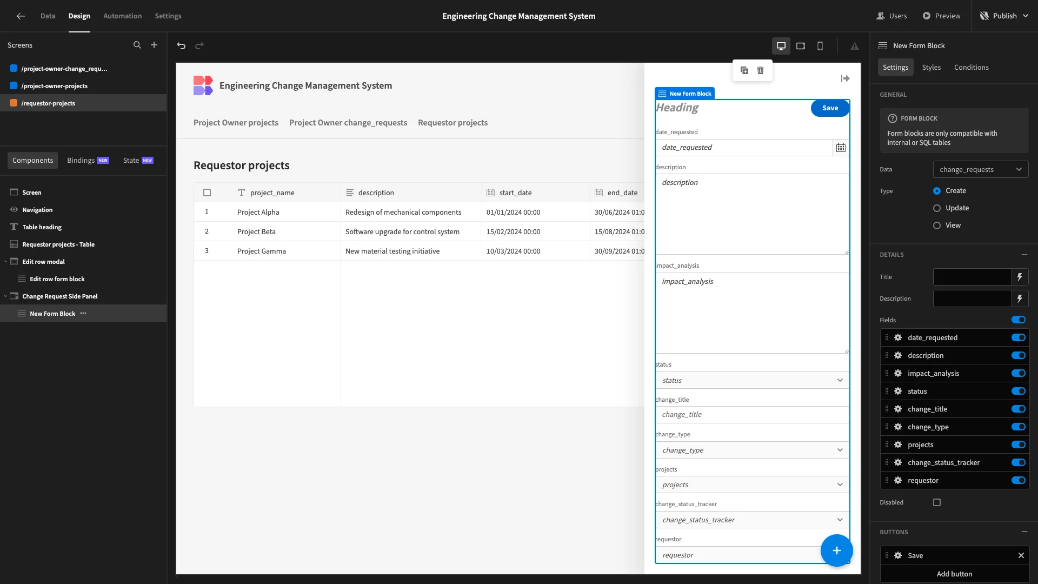Click the back arrow icon
1038x584 pixels.
(21, 16)
